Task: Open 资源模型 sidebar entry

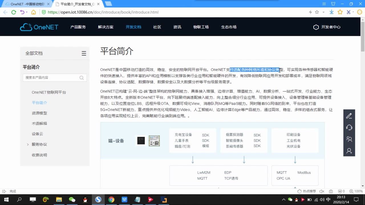Action: tap(39, 113)
